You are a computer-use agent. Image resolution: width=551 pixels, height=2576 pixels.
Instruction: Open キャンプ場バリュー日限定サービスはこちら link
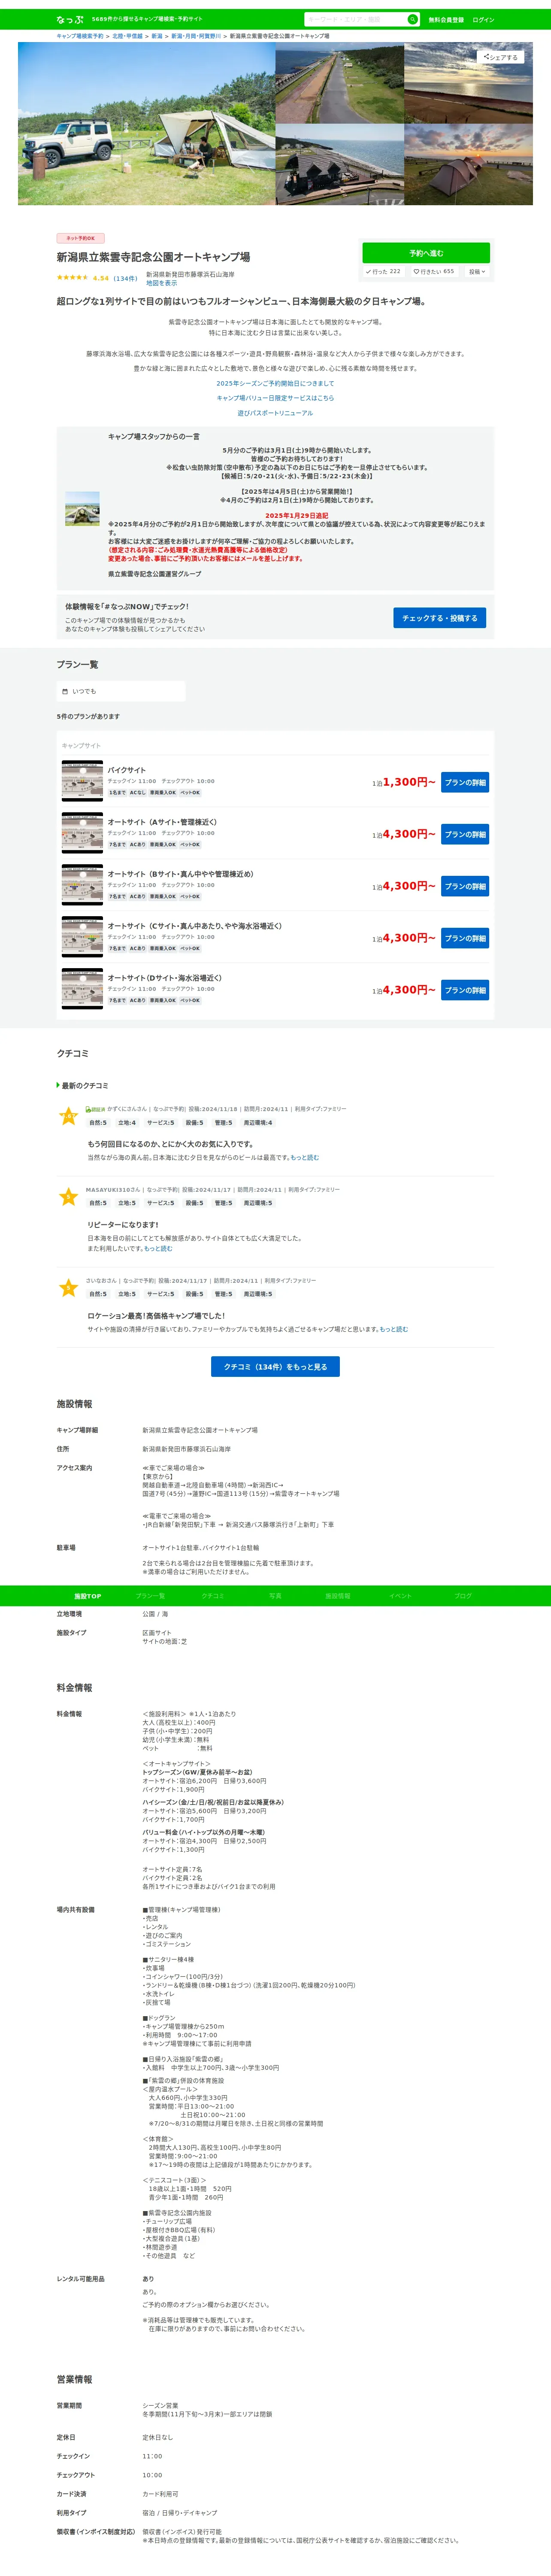tap(275, 398)
